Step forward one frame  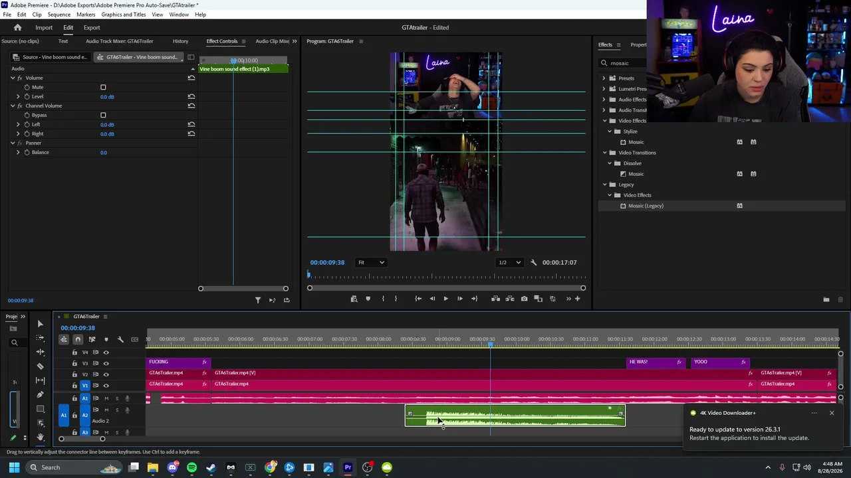(459, 299)
